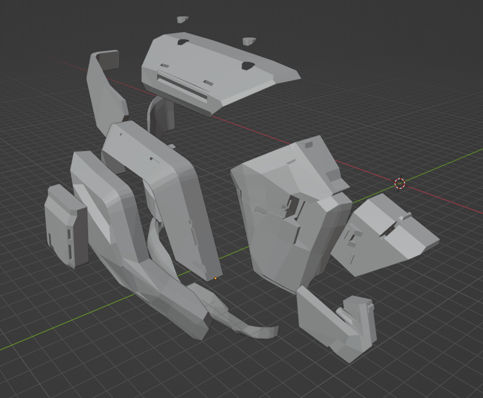This screenshot has width=483, height=398.
Task: Click the red-and-white 3D cursor crosshair
Action: pyautogui.click(x=400, y=183)
